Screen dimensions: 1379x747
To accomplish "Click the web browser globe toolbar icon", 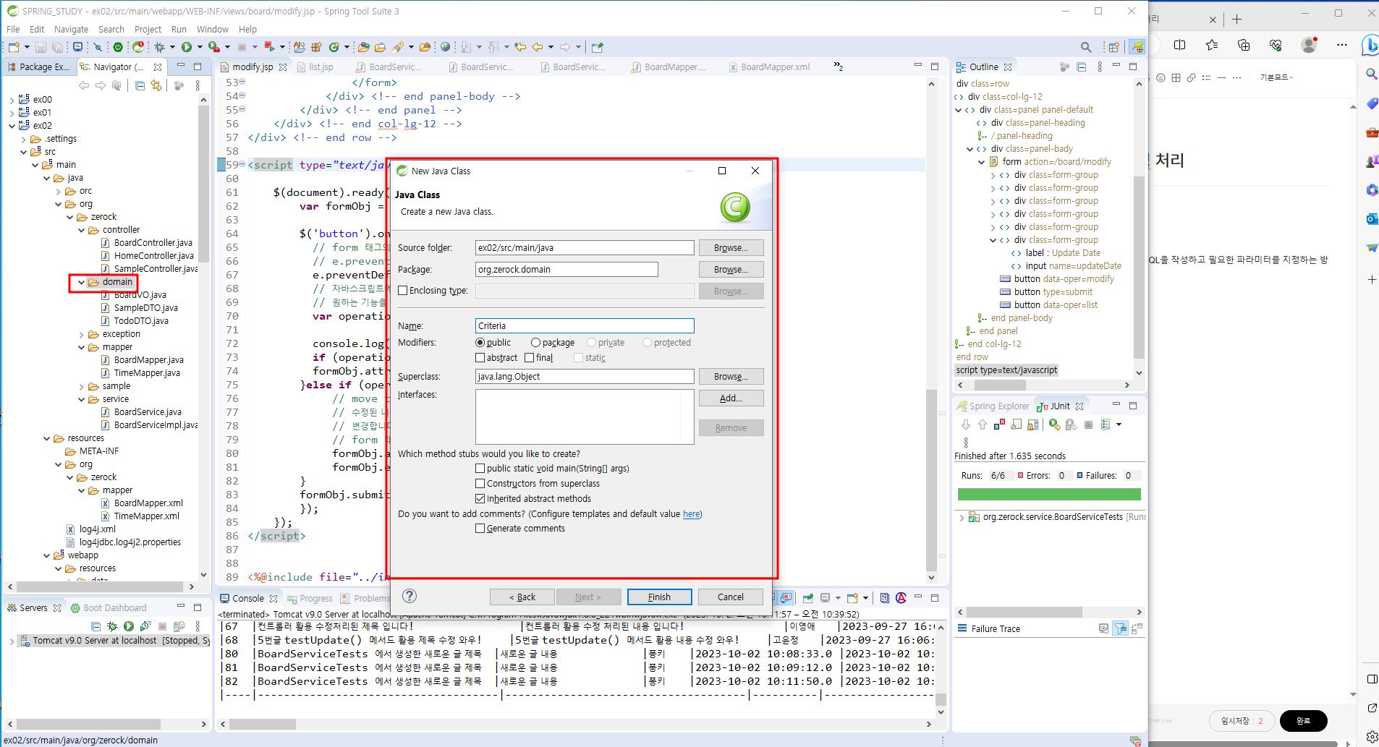I will click(x=446, y=47).
